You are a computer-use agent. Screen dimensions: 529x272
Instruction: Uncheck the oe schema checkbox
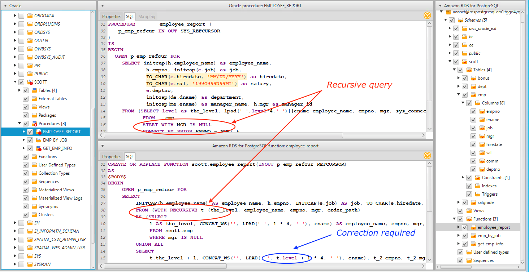(456, 45)
